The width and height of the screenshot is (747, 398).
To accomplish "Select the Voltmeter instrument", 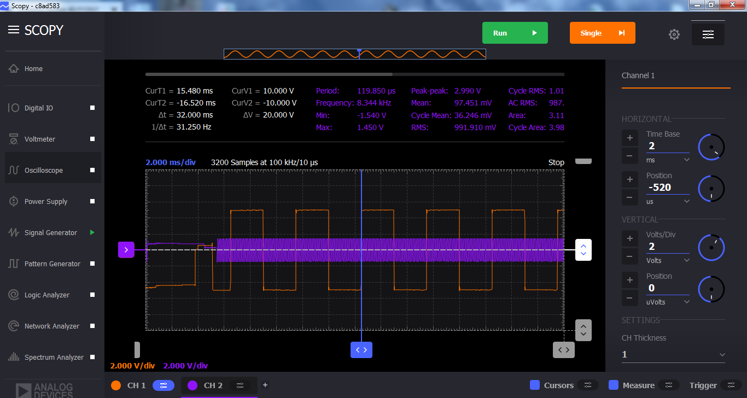I will pos(39,139).
